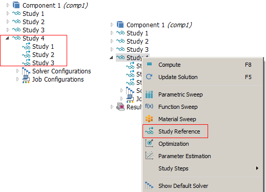Expand Component 1 (comp1) in right tree

[112, 25]
